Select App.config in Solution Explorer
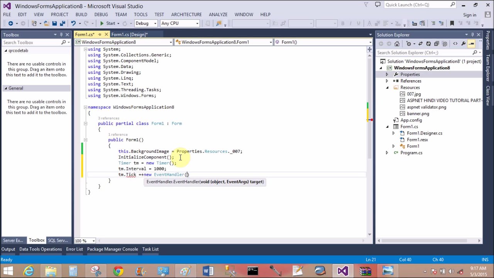Screen dimensions: 494x278 (x=411, y=120)
